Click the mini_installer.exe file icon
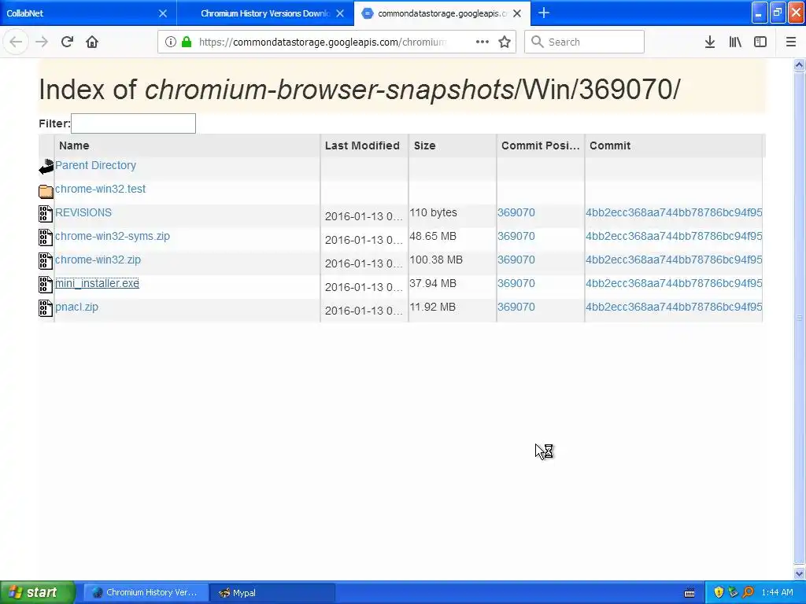 pyautogui.click(x=46, y=285)
